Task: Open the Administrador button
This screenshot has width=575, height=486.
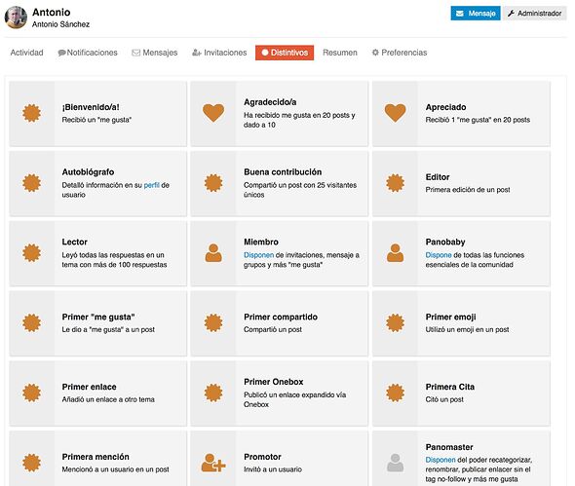Action: tap(535, 14)
